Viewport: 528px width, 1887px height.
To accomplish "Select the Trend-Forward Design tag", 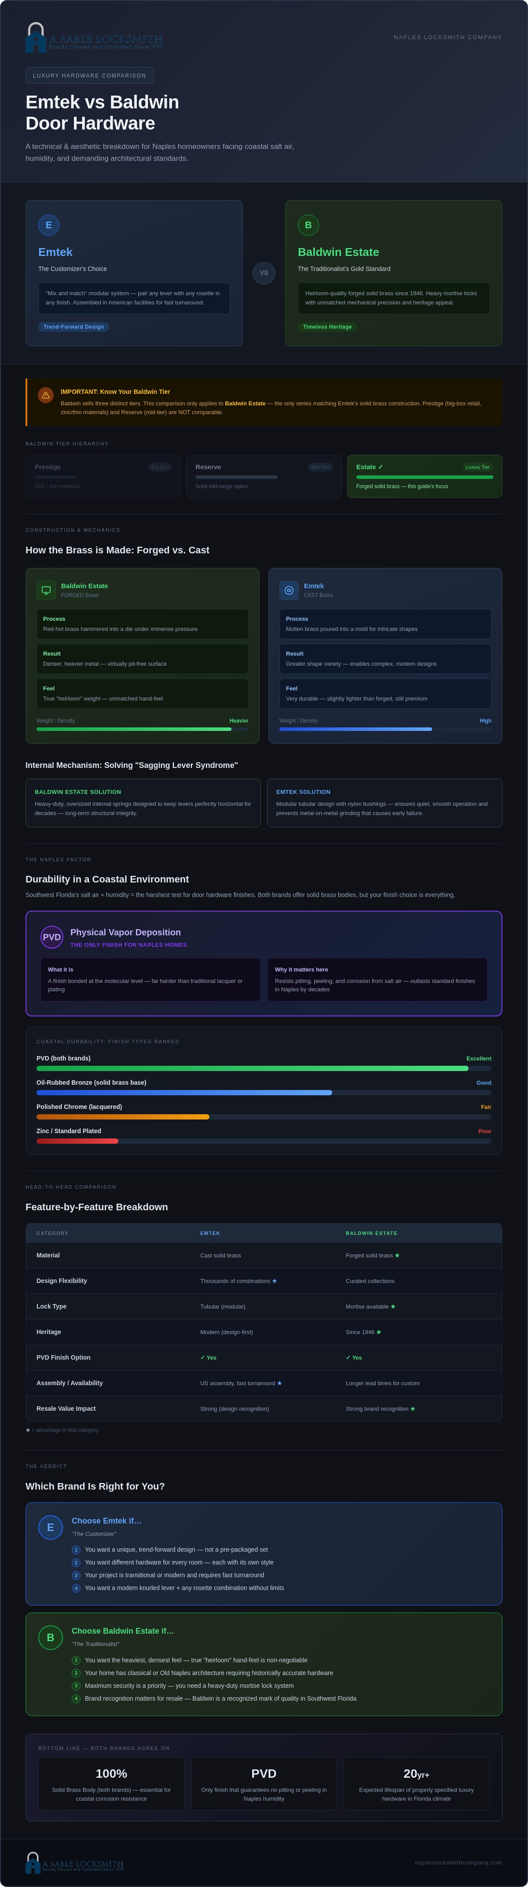I will coord(74,327).
